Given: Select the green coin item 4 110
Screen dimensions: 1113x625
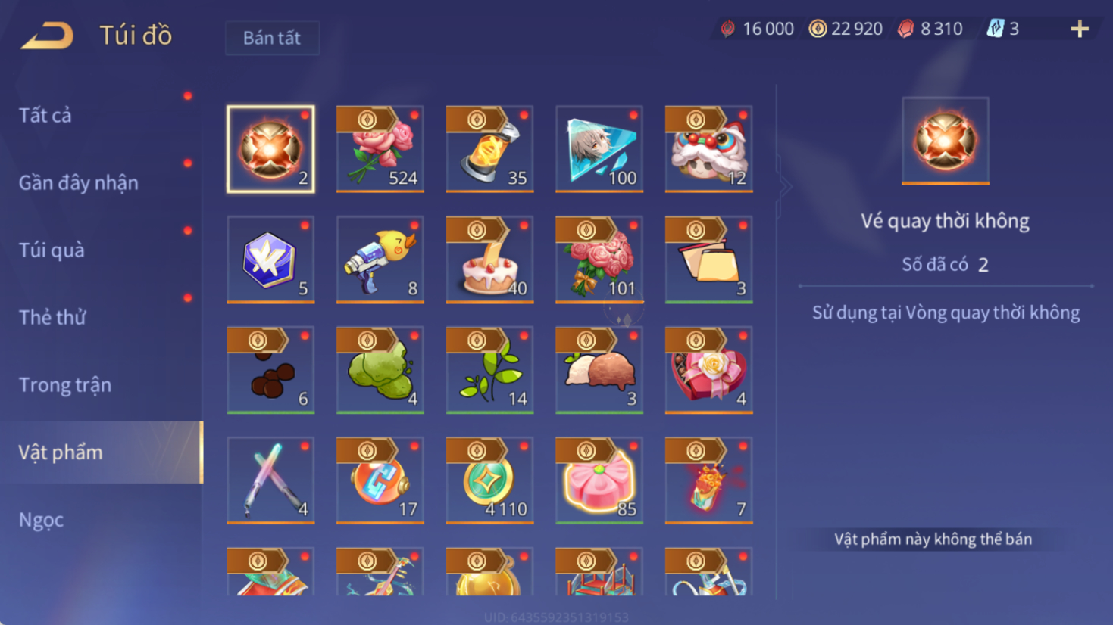Looking at the screenshot, I should click(x=489, y=480).
